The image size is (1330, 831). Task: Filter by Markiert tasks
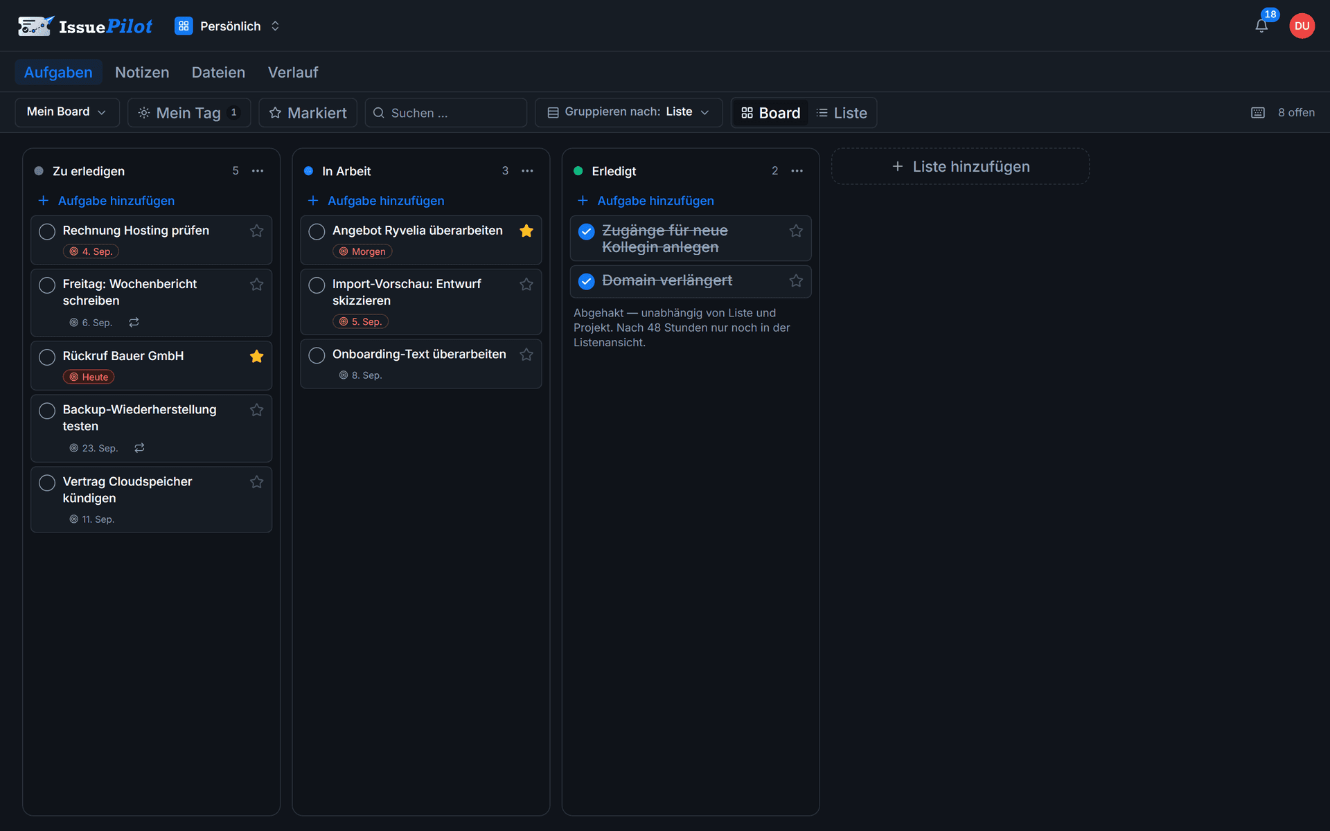click(308, 112)
